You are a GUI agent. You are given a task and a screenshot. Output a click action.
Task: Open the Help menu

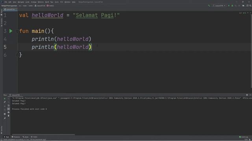pyautogui.click(x=74, y=2)
